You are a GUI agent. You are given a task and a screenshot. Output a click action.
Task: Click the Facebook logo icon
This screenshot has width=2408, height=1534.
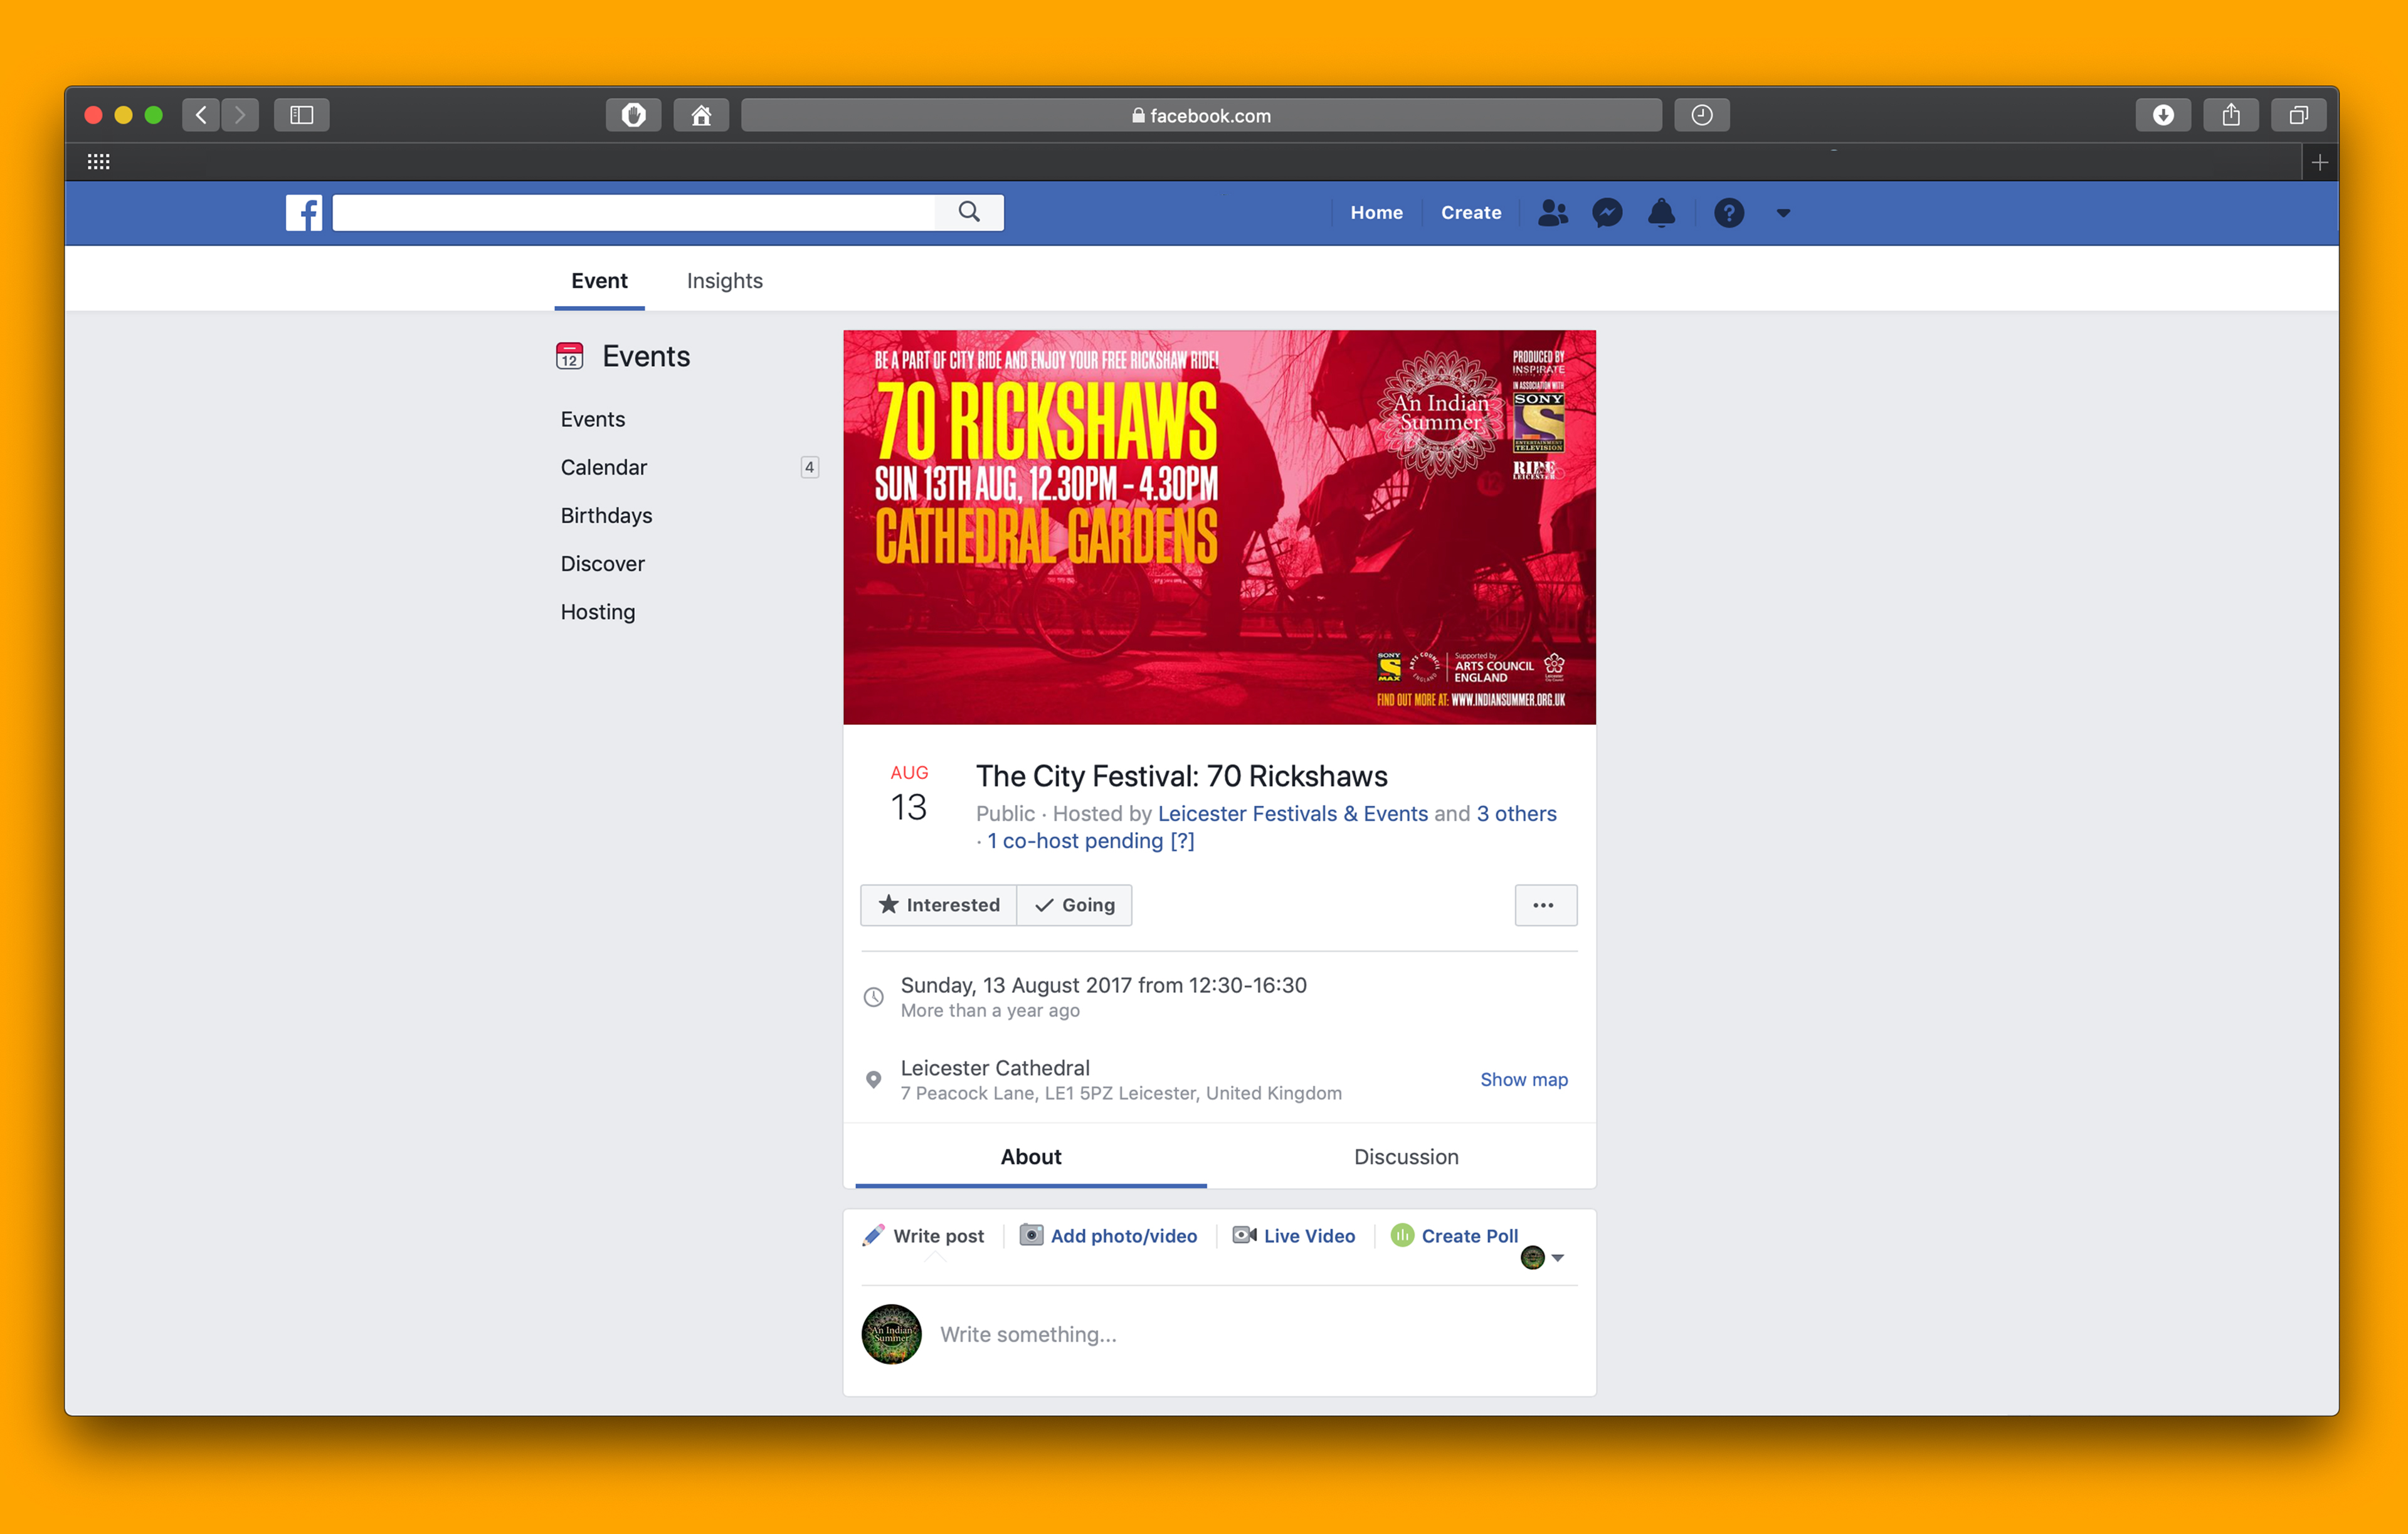pos(304,212)
